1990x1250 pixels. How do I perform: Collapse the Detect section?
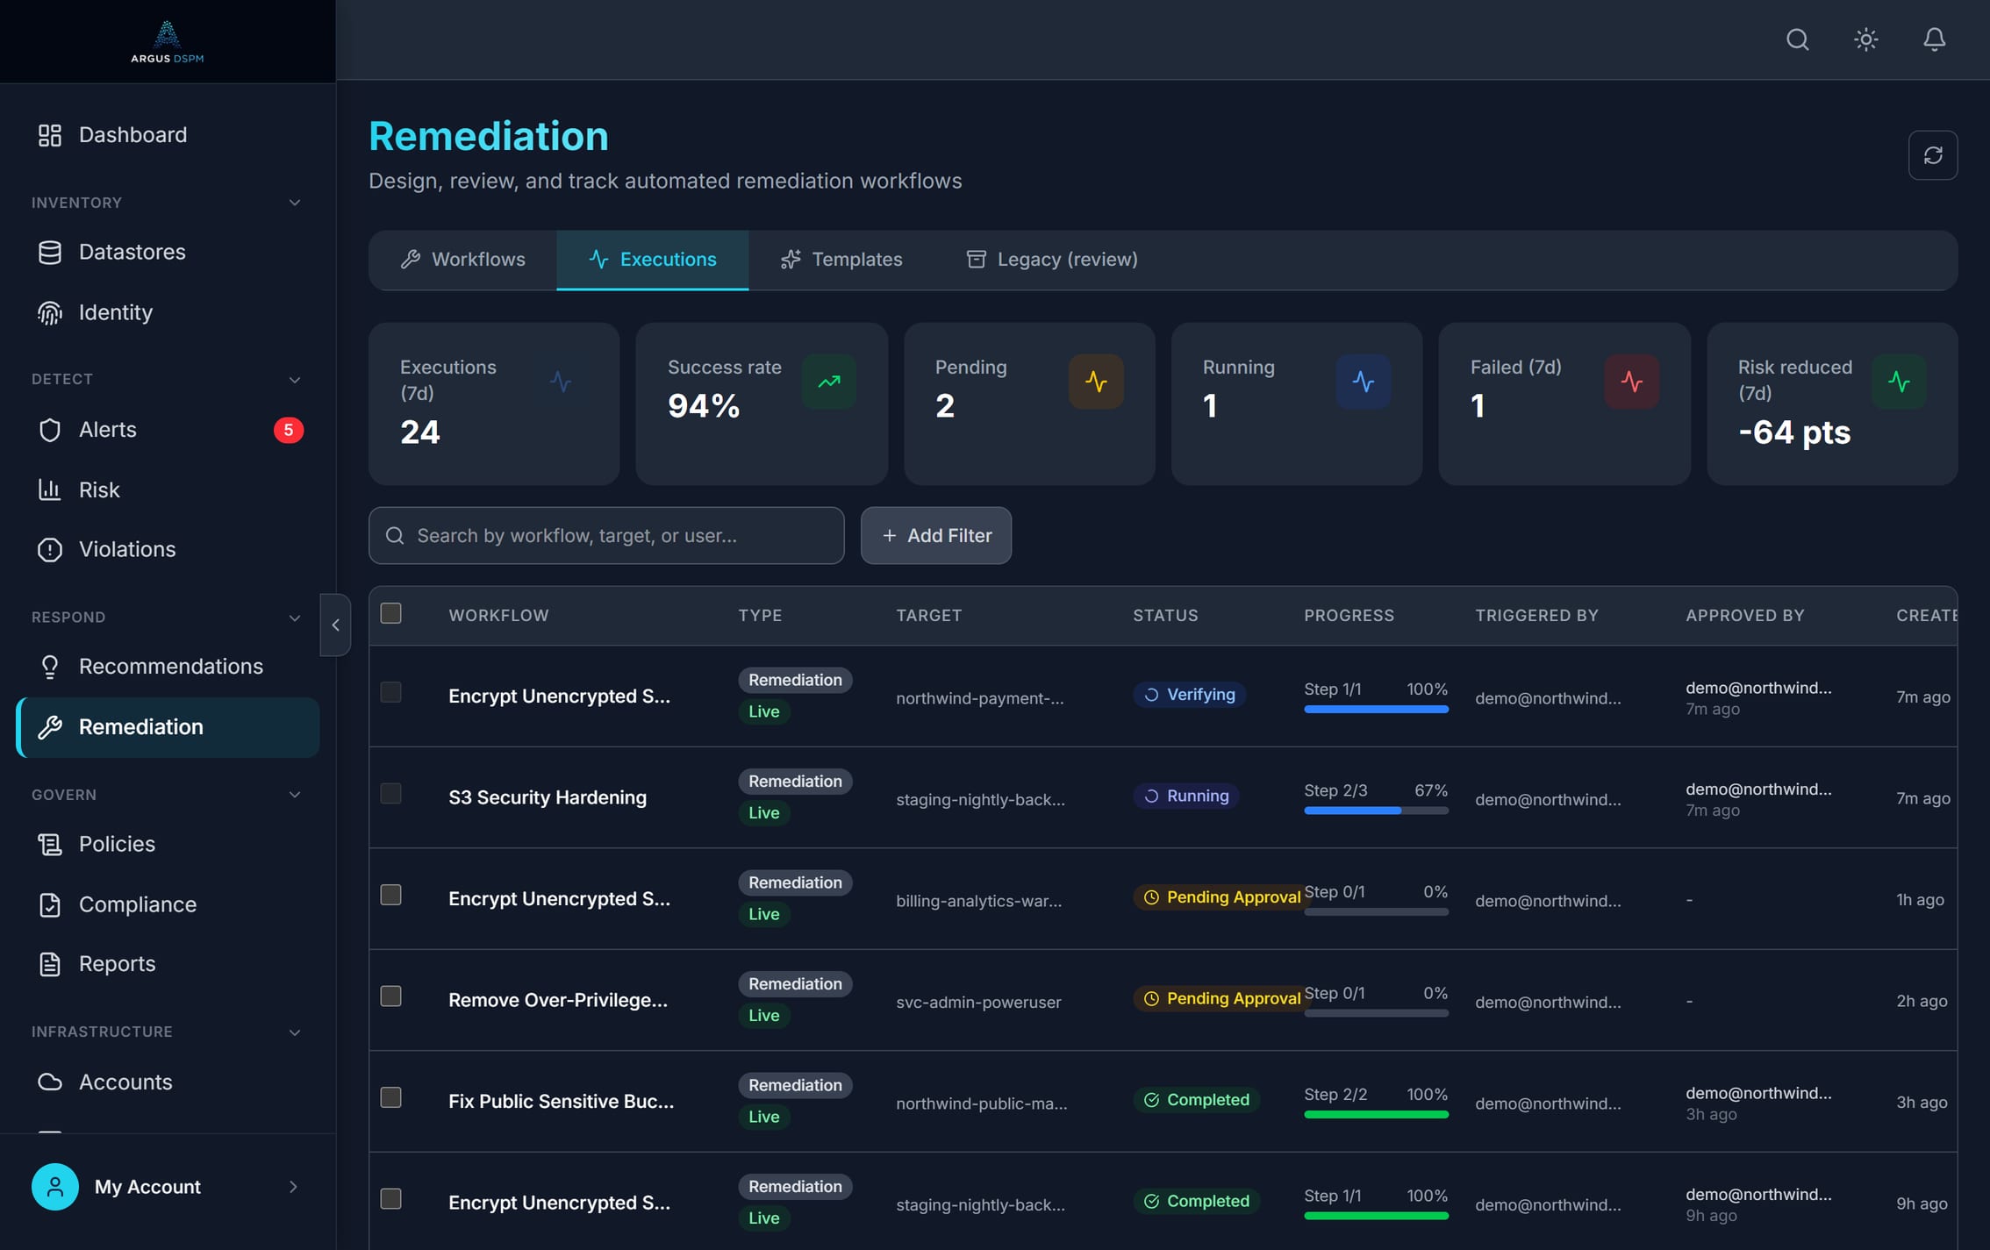pyautogui.click(x=295, y=380)
